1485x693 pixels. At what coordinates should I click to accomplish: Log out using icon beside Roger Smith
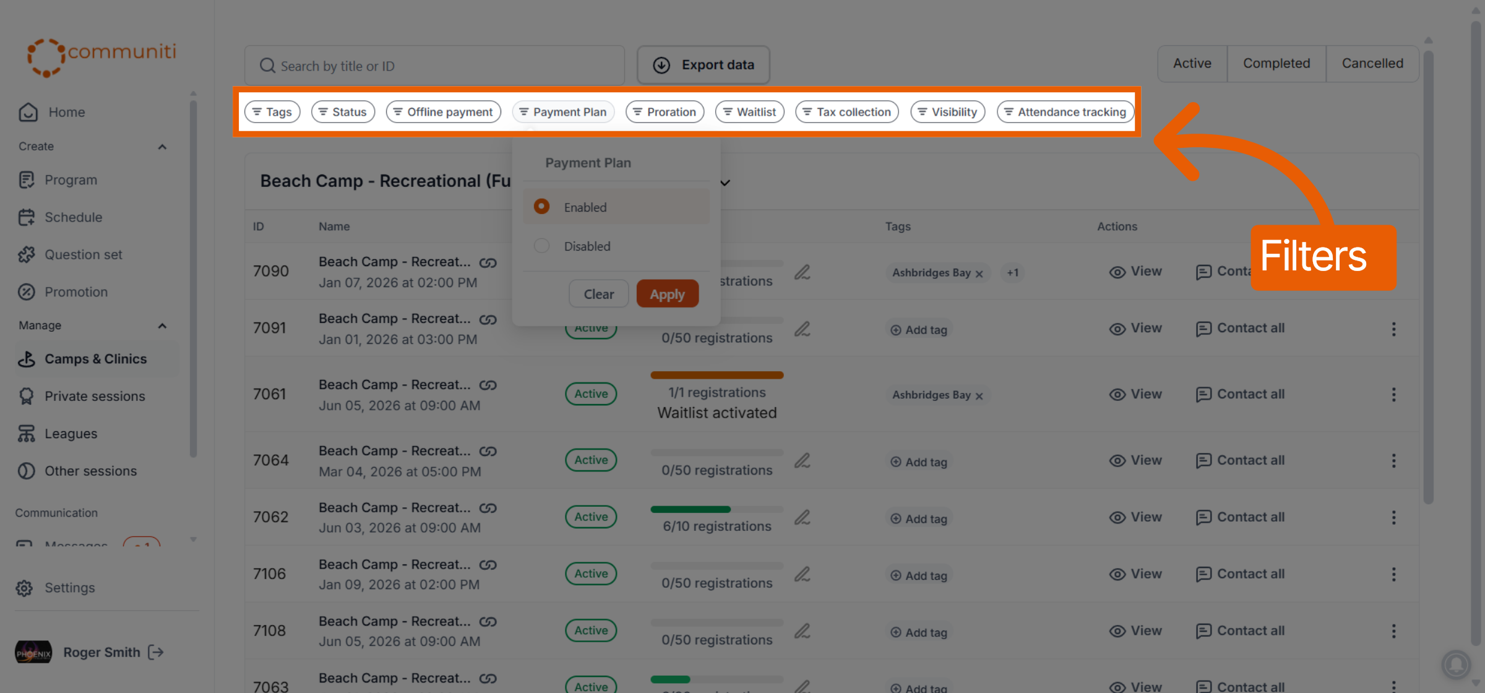point(156,652)
